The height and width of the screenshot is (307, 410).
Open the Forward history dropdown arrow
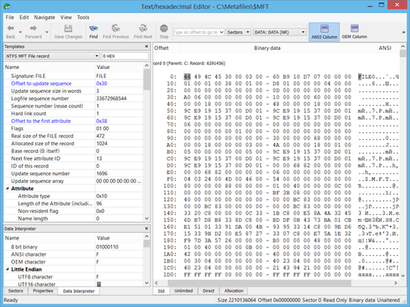click(x=47, y=33)
